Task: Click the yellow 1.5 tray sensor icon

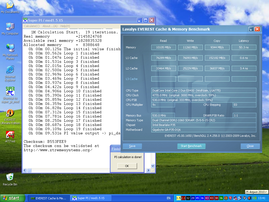Action: [x=178, y=198]
